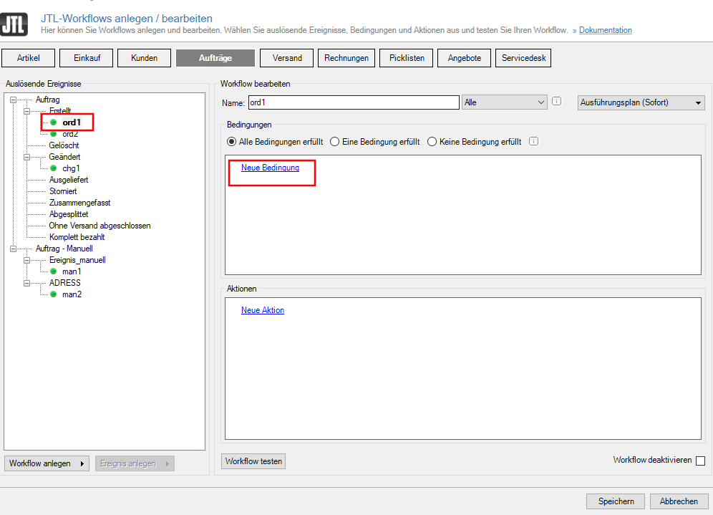713x515 pixels.
Task: Select Keine Bedingung erfüllt radio button
Action: coord(432,142)
